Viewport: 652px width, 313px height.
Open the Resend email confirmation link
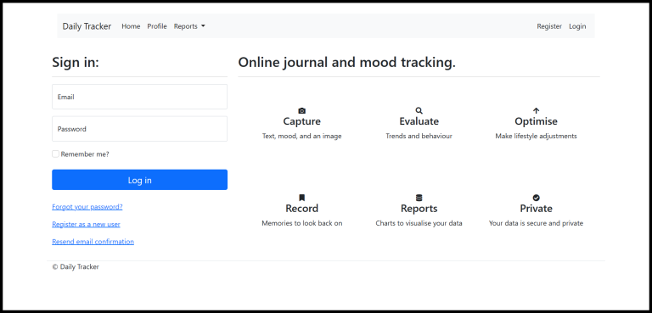(x=93, y=242)
